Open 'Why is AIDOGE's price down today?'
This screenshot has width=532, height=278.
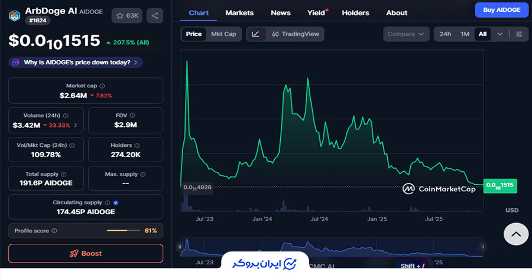(x=75, y=63)
